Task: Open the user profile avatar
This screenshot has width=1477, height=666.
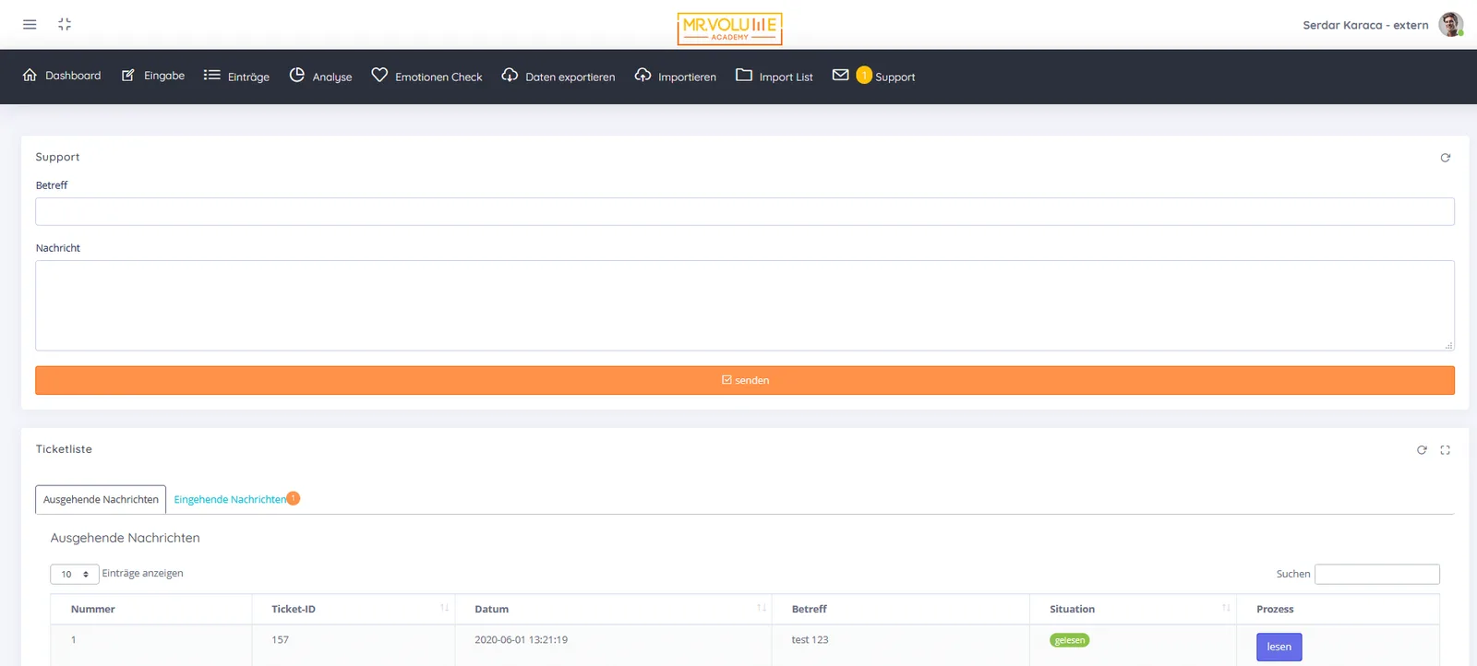Action: click(1451, 25)
